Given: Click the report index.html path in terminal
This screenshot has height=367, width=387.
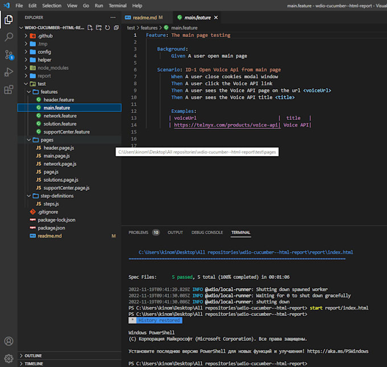Looking at the screenshot, I should 246,252.
